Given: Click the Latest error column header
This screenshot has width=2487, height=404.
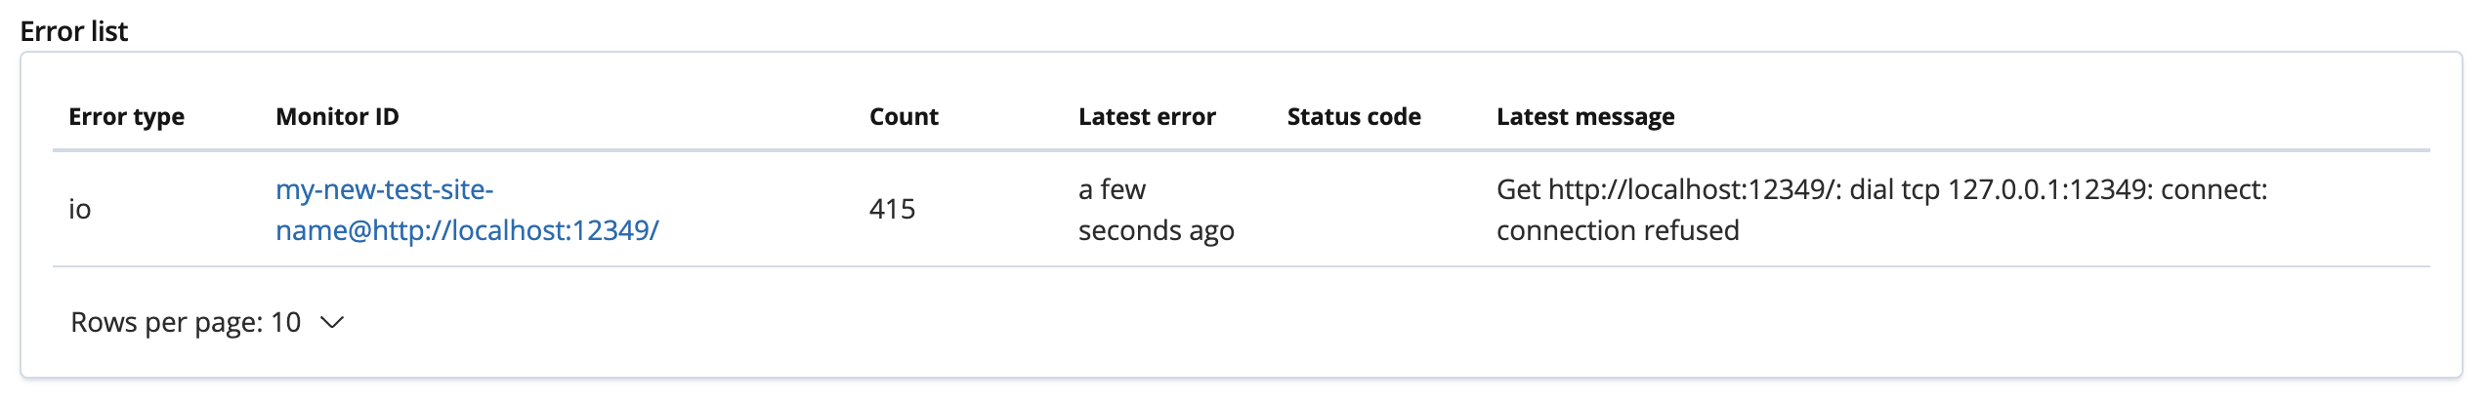Looking at the screenshot, I should coord(1147,117).
